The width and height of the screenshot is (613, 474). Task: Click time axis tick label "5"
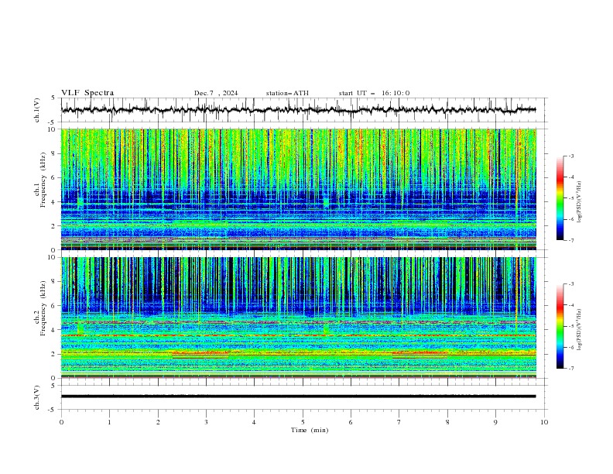(303, 422)
